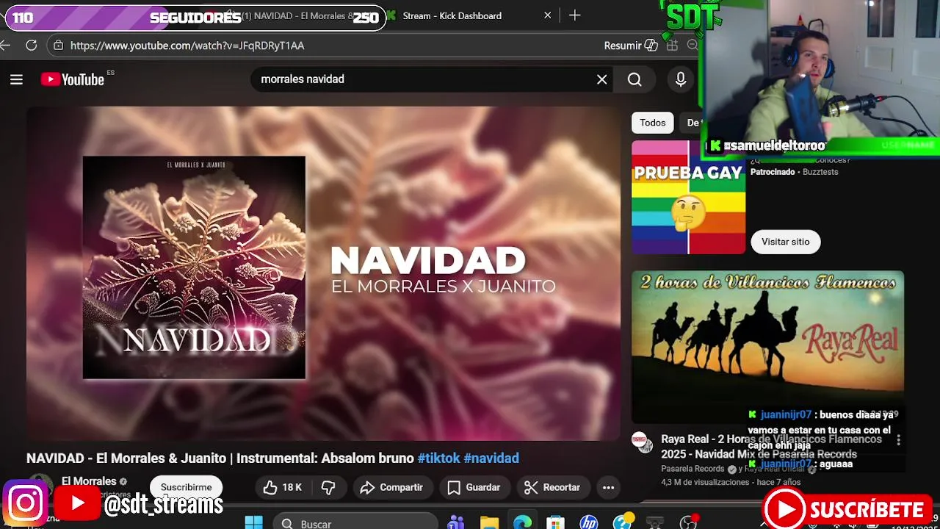
Task: Open the HP app from taskbar
Action: tap(588, 522)
